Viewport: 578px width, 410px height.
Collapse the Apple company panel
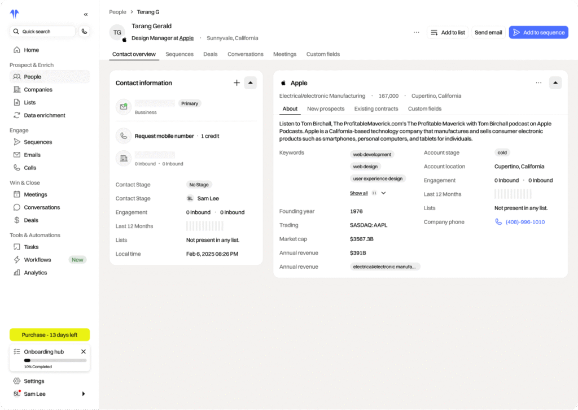555,83
